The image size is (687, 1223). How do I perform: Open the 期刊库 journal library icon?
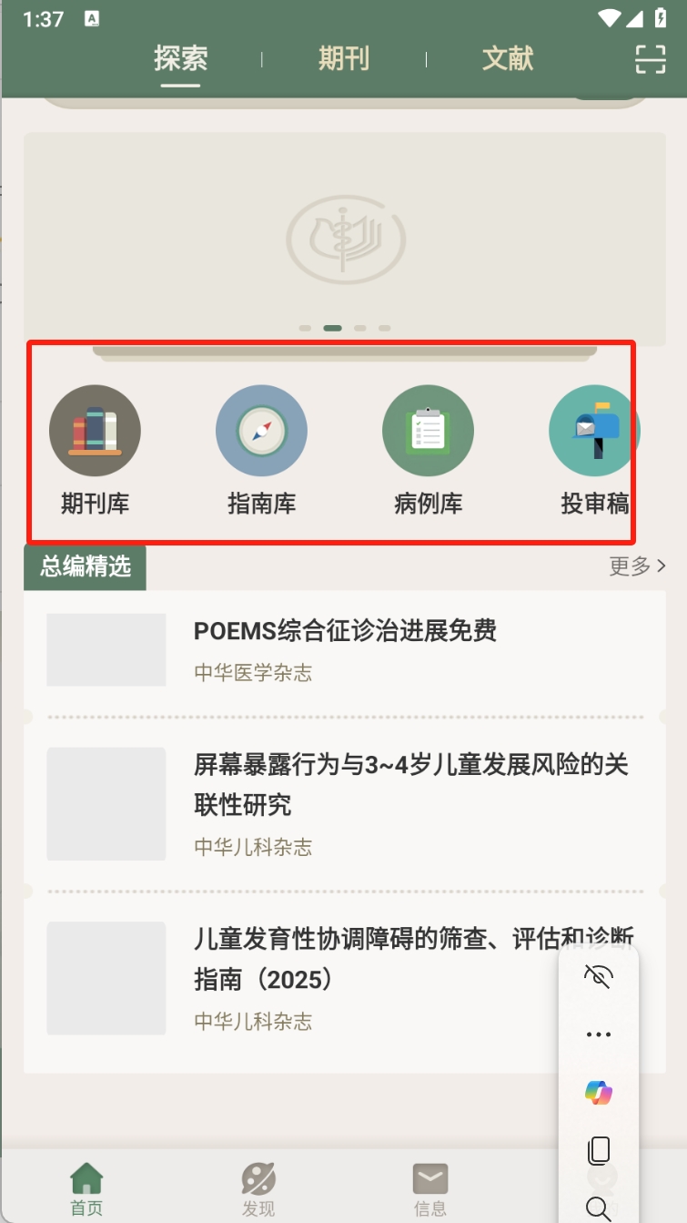(95, 431)
